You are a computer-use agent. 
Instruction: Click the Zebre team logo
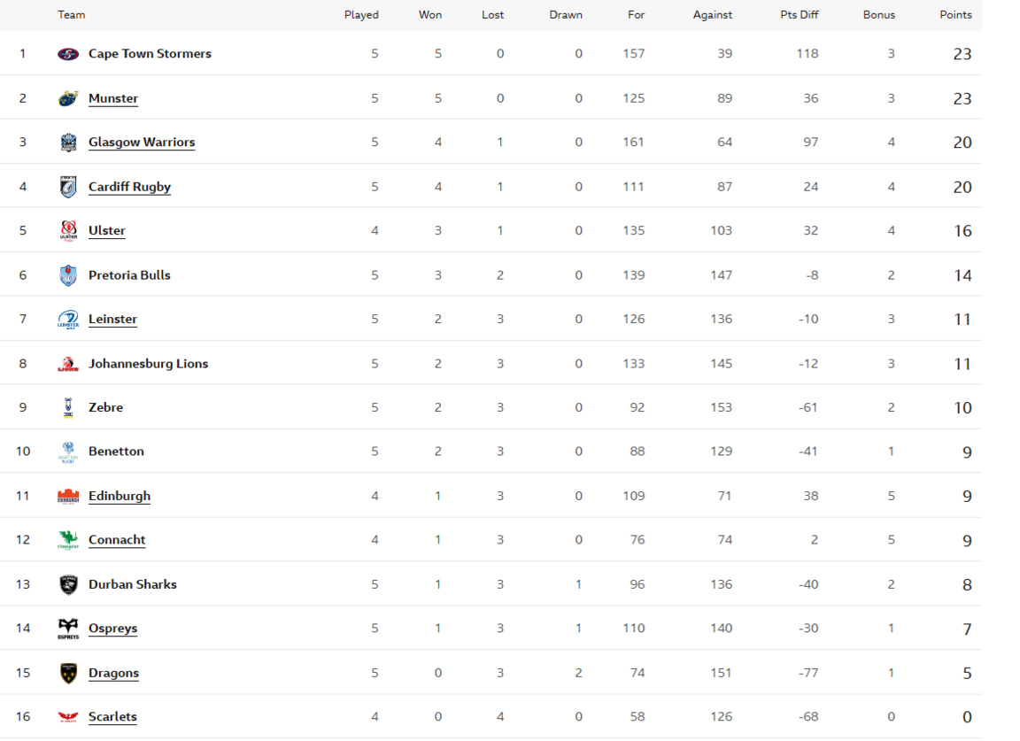(69, 407)
